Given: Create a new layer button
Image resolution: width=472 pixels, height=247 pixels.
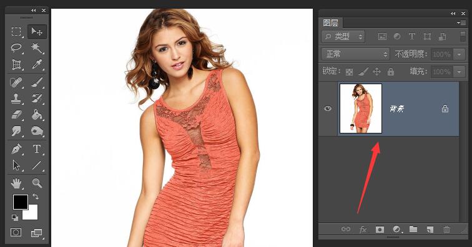Looking at the screenshot, I should pyautogui.click(x=430, y=230).
